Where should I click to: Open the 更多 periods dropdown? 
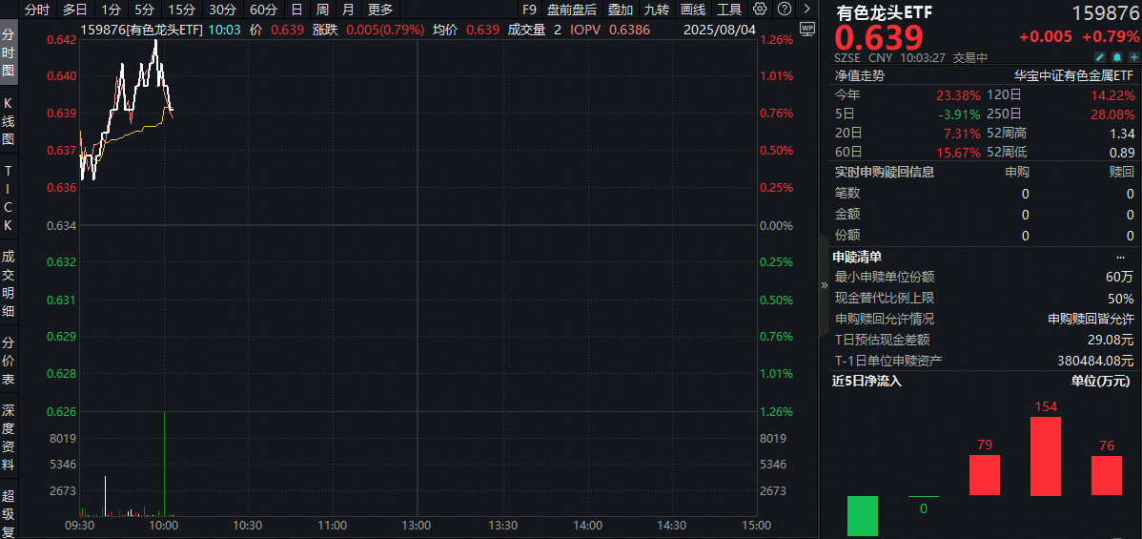coord(379,10)
